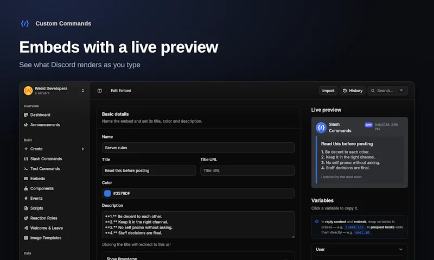Click the History clock icon
This screenshot has width=434, height=260.
345,91
